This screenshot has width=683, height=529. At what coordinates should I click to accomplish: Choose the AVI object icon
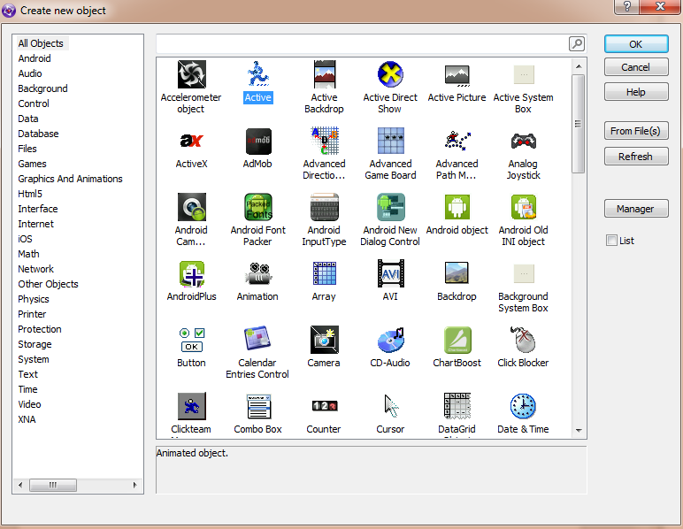click(x=390, y=274)
